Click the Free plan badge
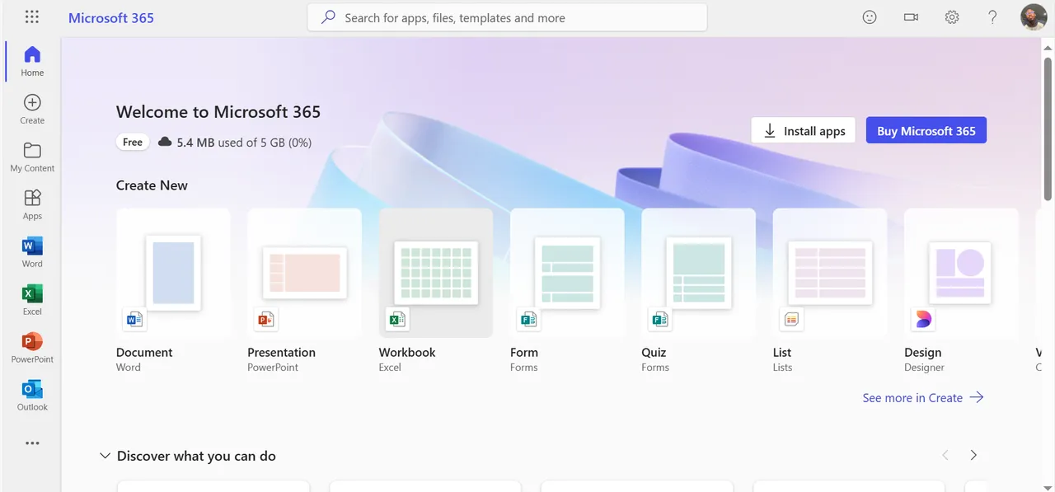This screenshot has width=1055, height=492. coord(133,142)
